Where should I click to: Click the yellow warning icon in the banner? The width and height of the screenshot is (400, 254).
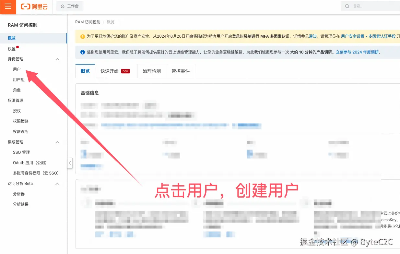[x=83, y=36]
